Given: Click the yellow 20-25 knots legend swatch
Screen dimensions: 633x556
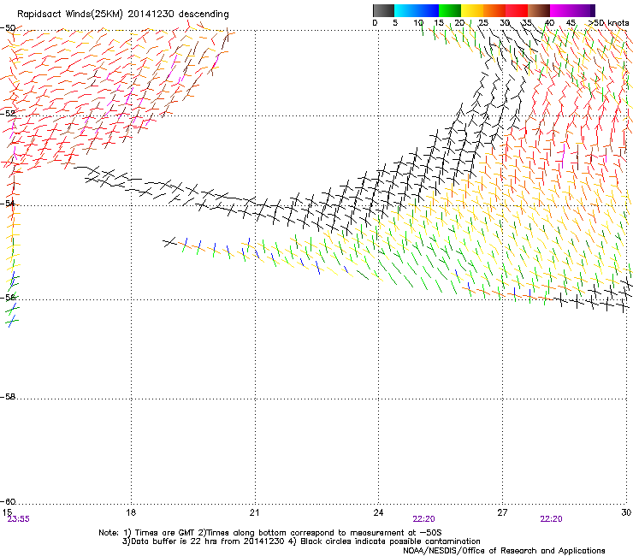Looking at the screenshot, I should pyautogui.click(x=472, y=10).
